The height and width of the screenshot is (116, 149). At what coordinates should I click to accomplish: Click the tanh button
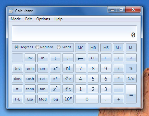pyautogui.click(x=30, y=89)
